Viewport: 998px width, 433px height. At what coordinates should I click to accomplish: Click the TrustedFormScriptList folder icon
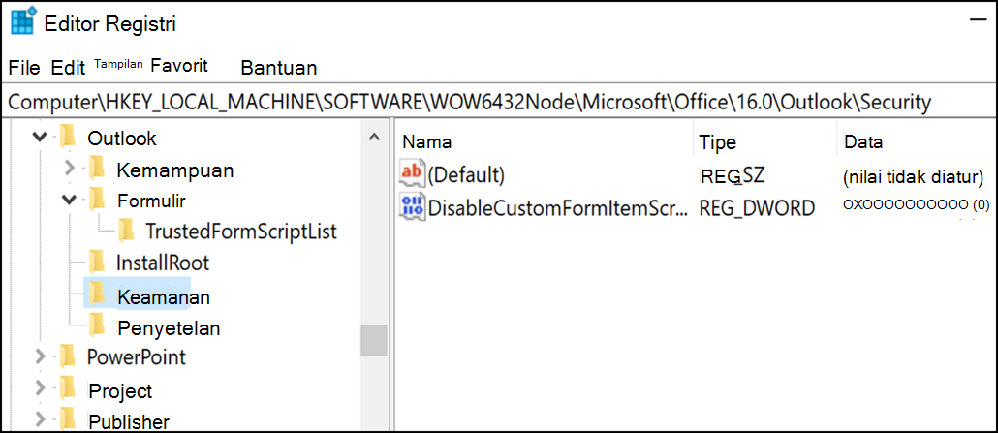click(126, 231)
